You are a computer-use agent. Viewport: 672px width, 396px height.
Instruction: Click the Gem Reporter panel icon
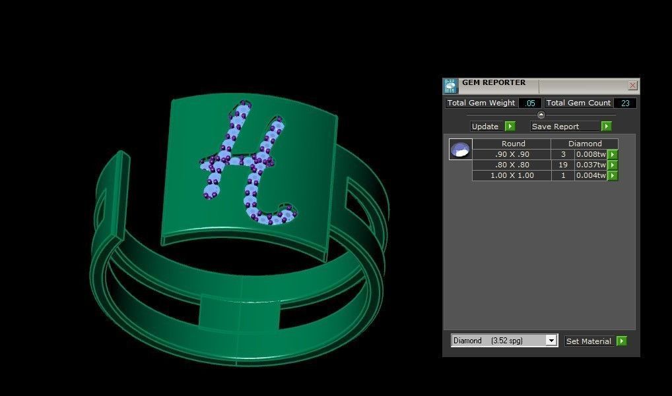click(x=450, y=86)
